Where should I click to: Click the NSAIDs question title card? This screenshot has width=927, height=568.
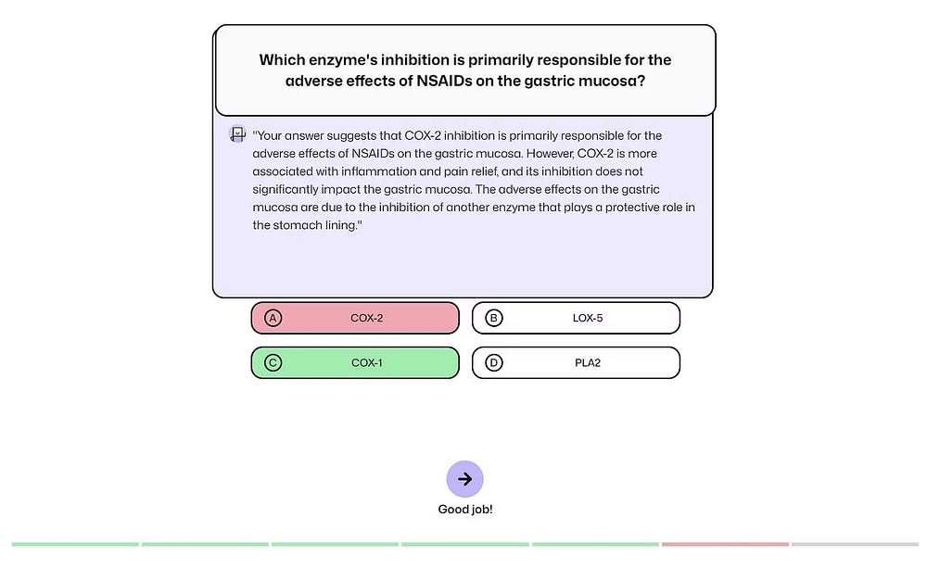(464, 70)
